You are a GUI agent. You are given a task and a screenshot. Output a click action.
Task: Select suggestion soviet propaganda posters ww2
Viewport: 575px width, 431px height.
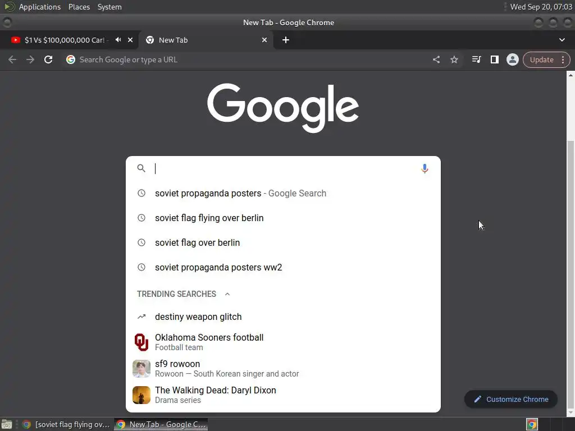click(x=283, y=267)
